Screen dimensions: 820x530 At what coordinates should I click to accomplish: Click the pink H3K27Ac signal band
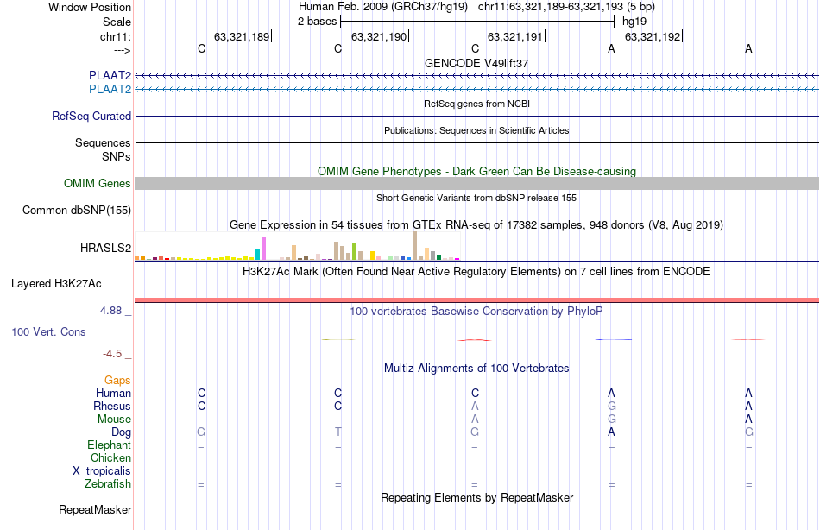coord(477,300)
